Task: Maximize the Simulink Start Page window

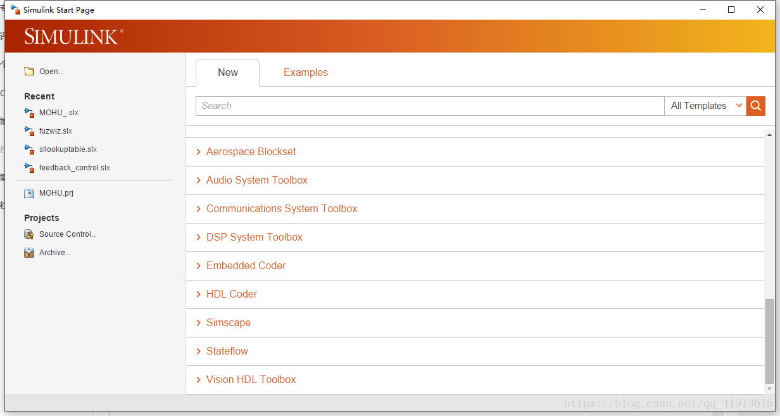Action: pyautogui.click(x=731, y=9)
